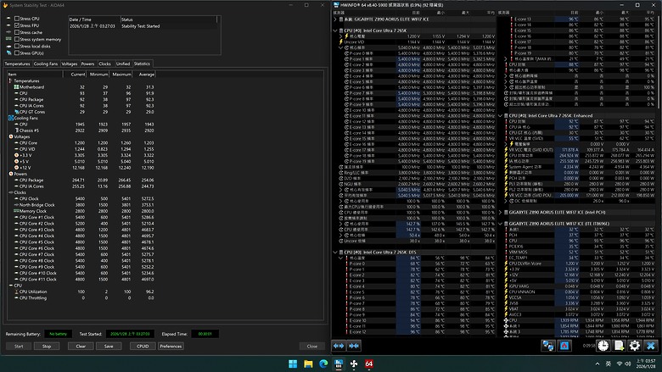Select the CPU Package temperature row
The height and width of the screenshot is (372, 662).
tap(81, 99)
